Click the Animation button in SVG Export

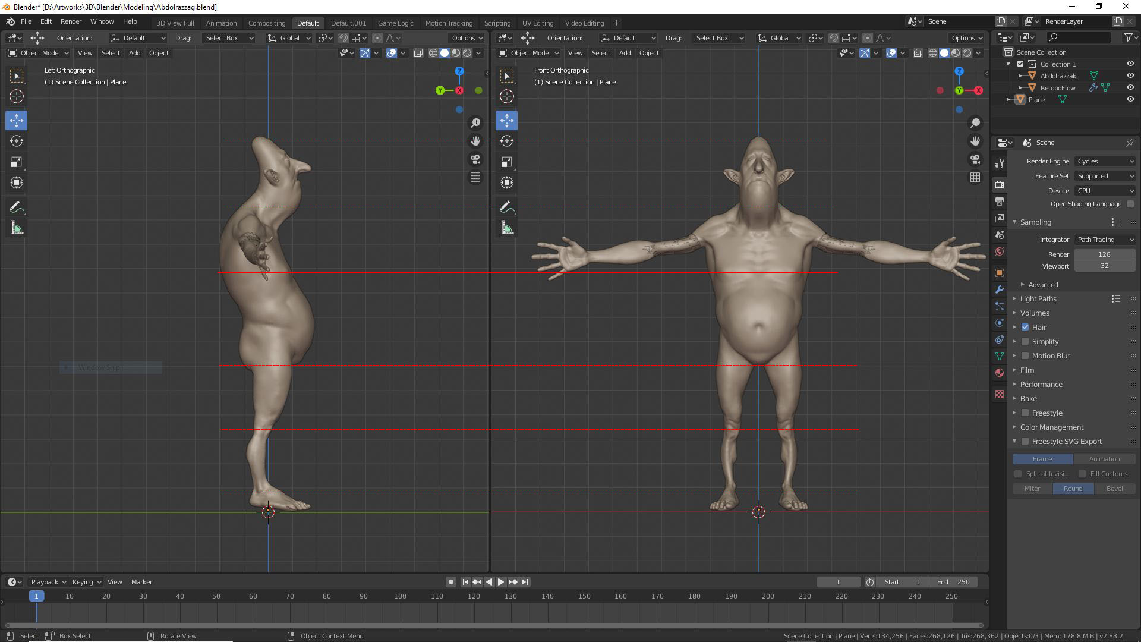(1104, 459)
